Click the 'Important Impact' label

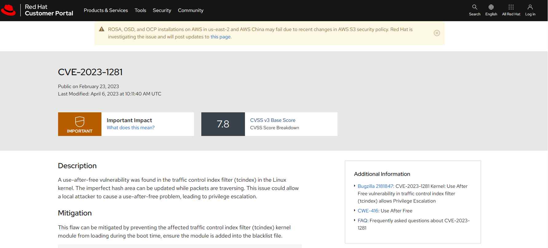pyautogui.click(x=129, y=120)
